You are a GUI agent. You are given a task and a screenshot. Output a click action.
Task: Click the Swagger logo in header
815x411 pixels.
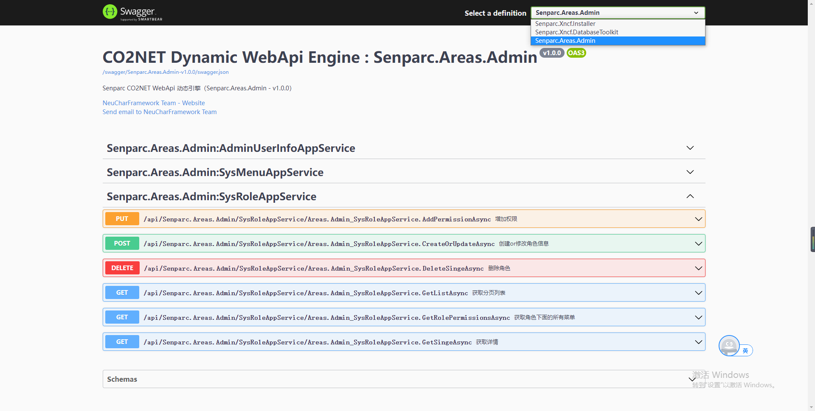(x=132, y=12)
